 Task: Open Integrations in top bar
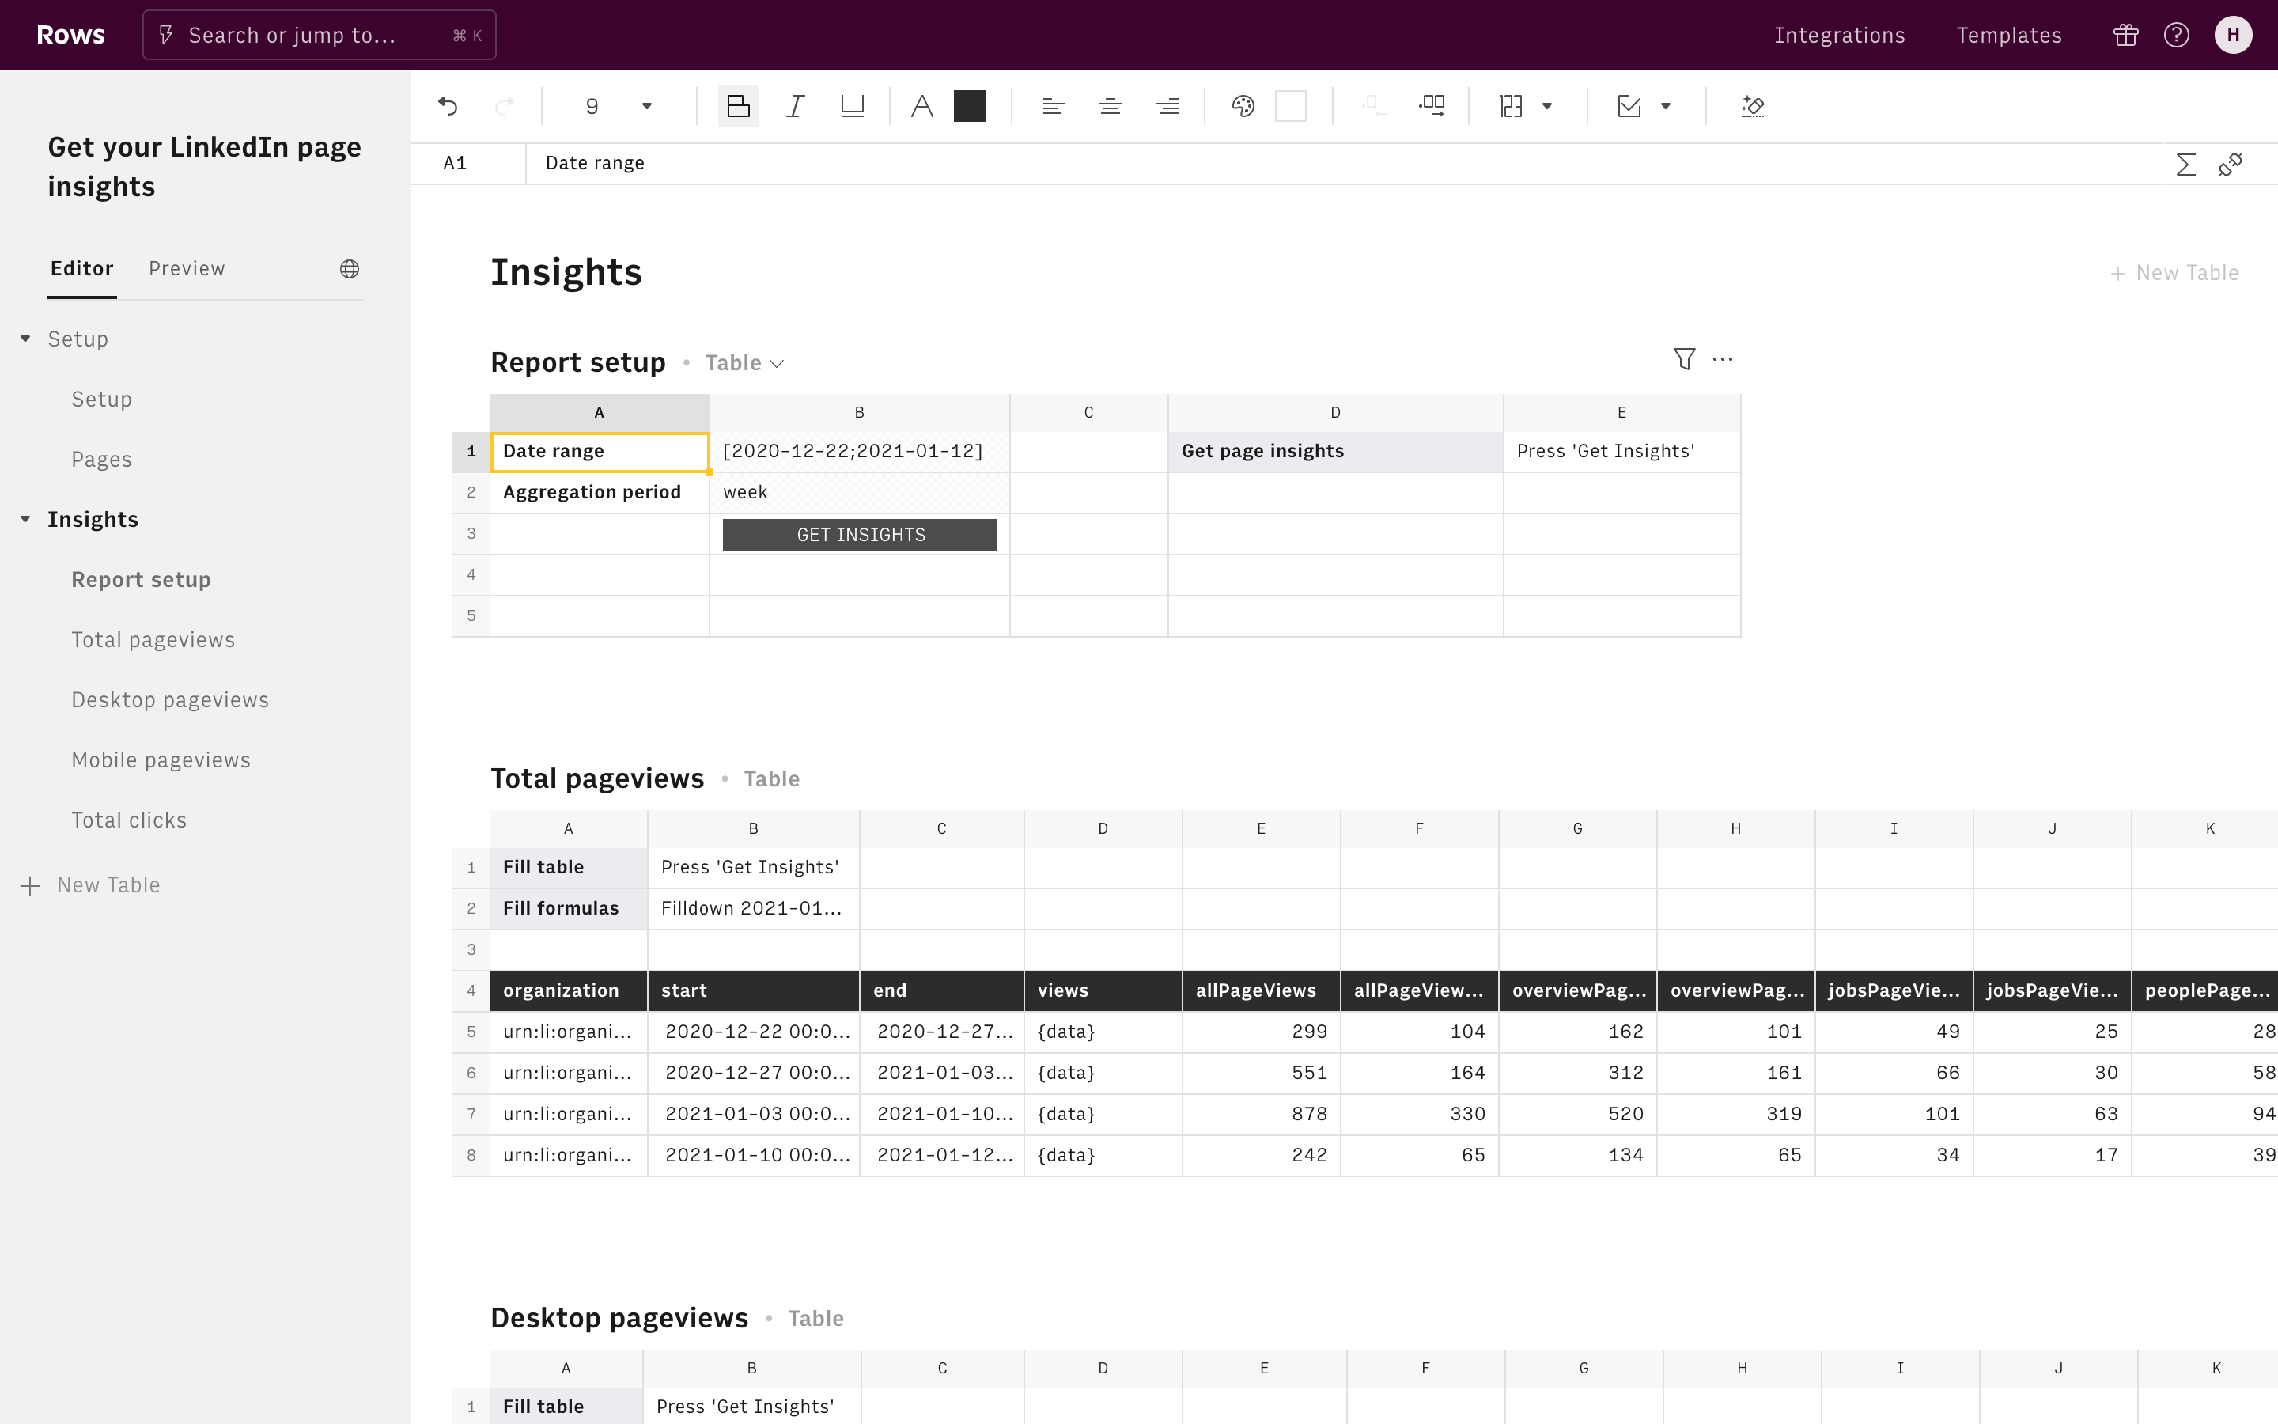click(x=1839, y=35)
